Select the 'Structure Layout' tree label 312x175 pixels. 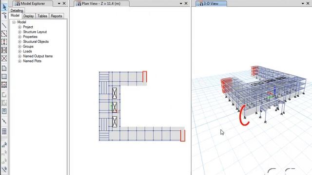35,32
